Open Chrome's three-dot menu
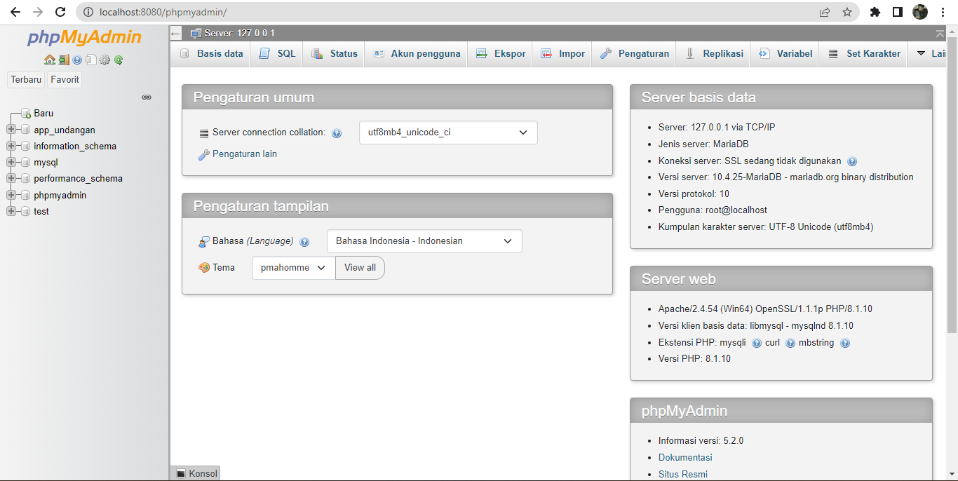The height and width of the screenshot is (481, 958). [x=943, y=12]
